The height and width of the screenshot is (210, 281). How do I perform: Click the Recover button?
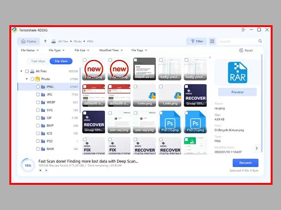[245, 163]
